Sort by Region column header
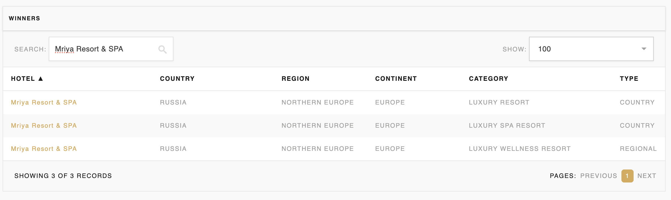The width and height of the screenshot is (671, 200). tap(295, 79)
